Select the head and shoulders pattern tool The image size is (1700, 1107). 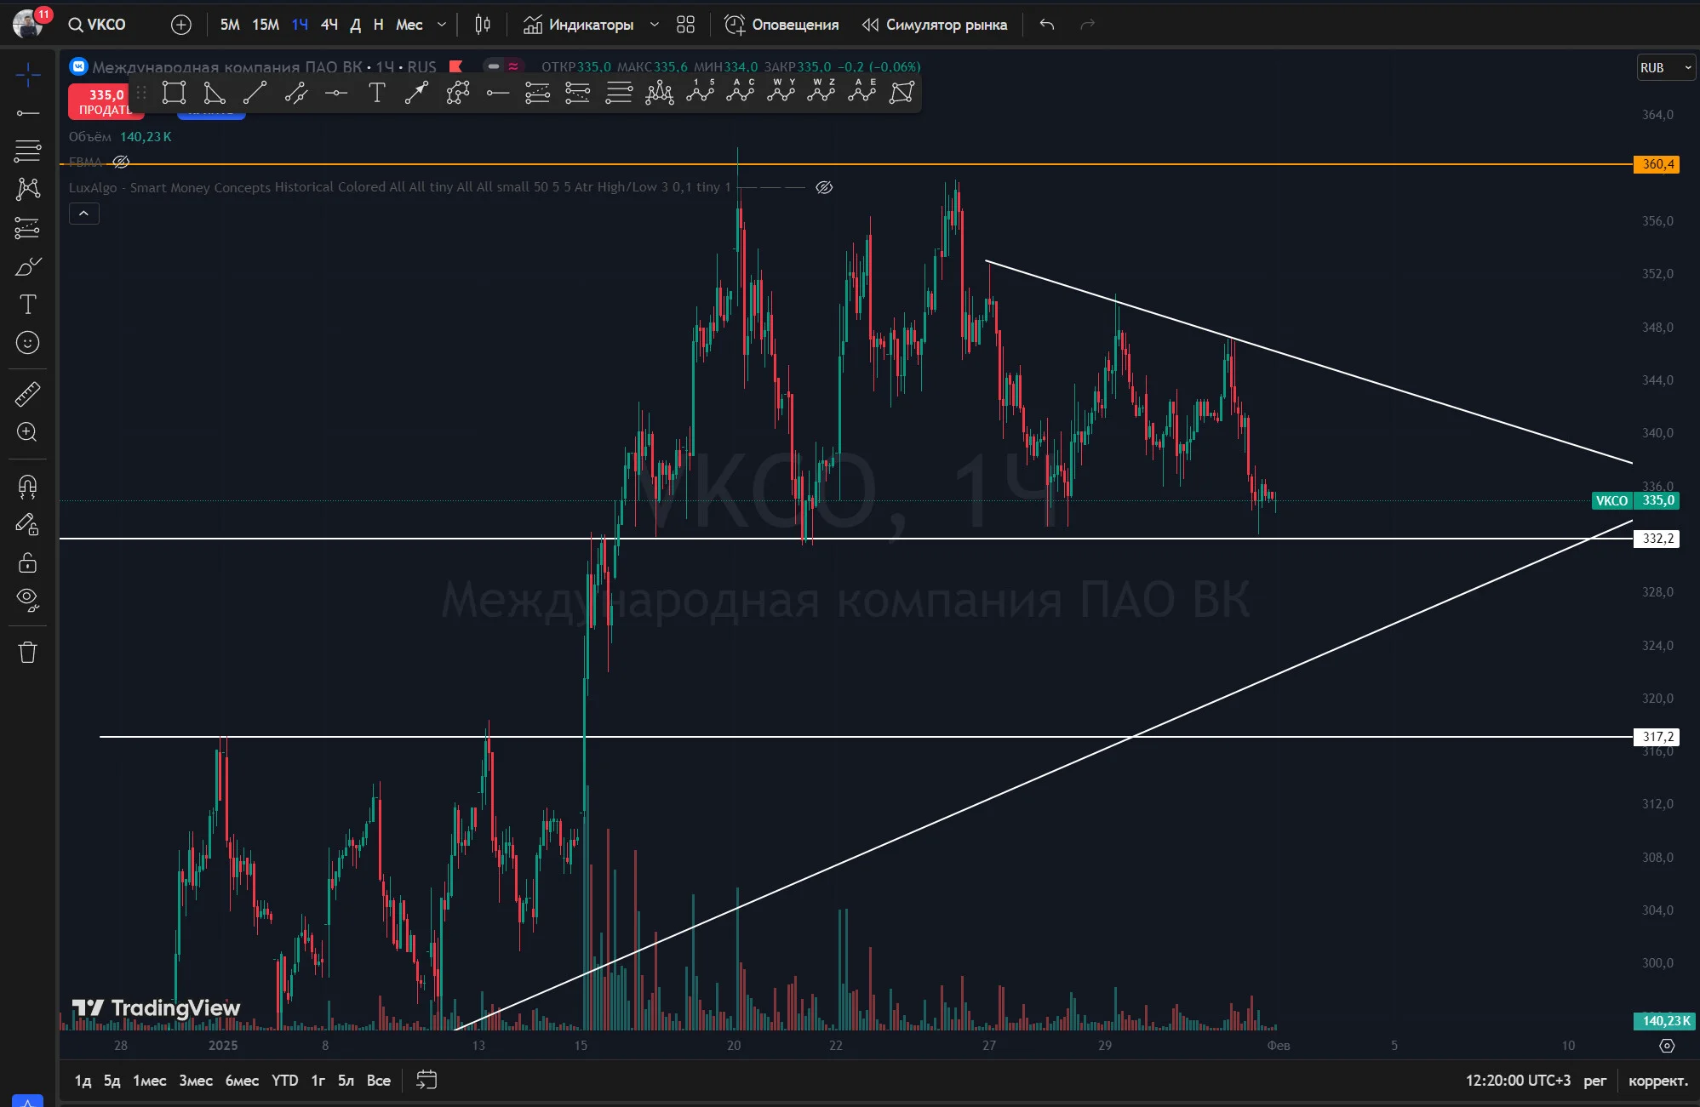tap(660, 93)
